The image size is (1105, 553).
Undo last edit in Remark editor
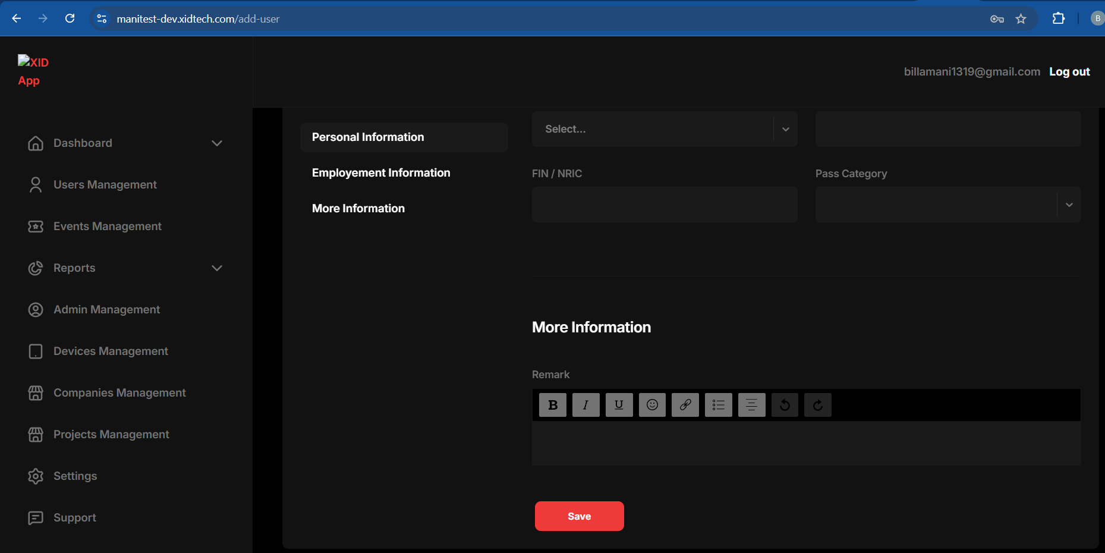785,405
